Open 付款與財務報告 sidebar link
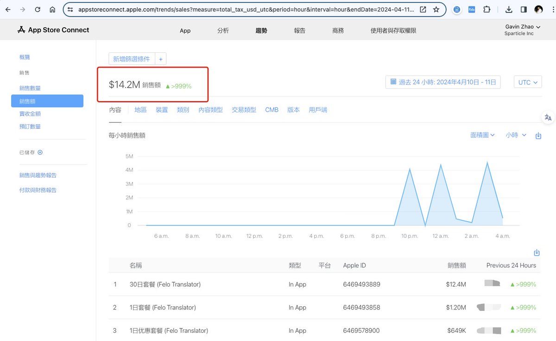 pyautogui.click(x=38, y=190)
